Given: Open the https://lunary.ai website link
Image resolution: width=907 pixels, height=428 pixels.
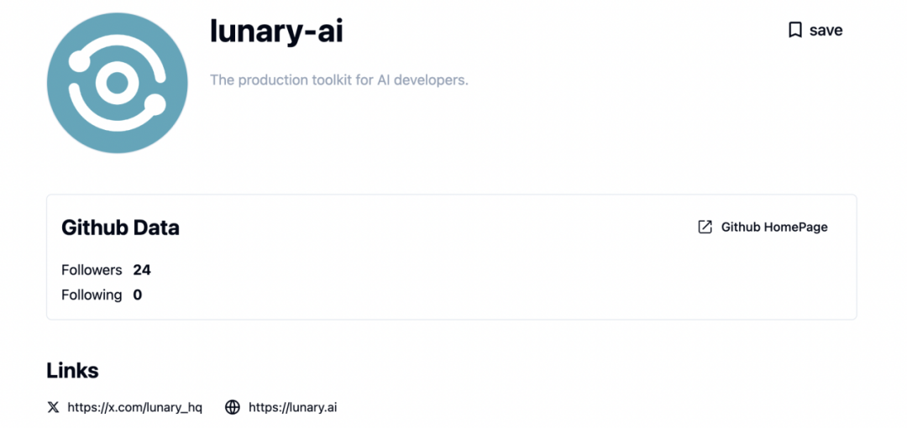Looking at the screenshot, I should tap(292, 407).
